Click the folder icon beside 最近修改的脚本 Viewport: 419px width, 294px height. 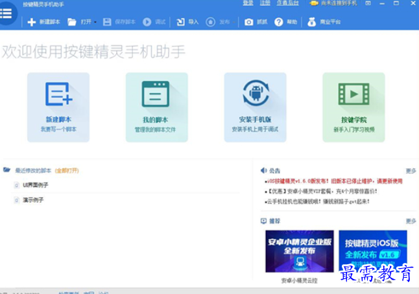pos(6,170)
